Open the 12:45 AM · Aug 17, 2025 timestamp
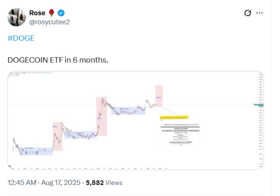This screenshot has width=280, height=196. click(x=44, y=183)
